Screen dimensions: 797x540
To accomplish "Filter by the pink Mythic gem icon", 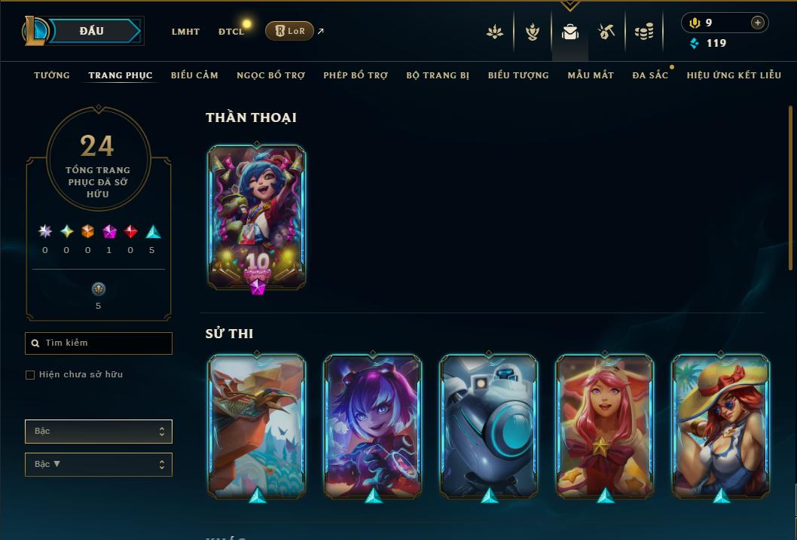I will click(108, 232).
